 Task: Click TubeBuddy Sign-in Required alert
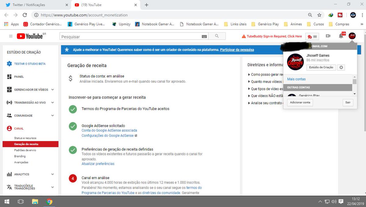click(272, 36)
